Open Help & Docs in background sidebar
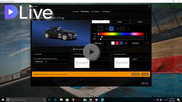This screenshot has height=102, width=182. pos(7,53)
